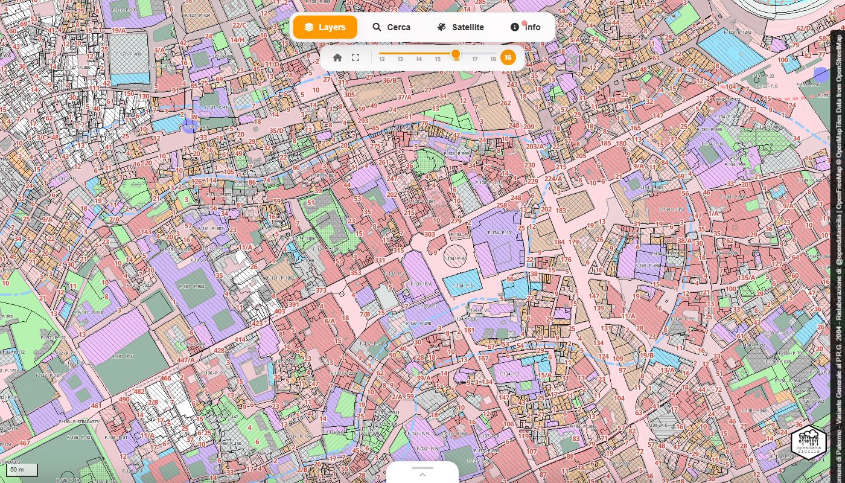Click the opendatasicilia hexagon logo
Viewport: 845px width, 483px height.
[x=808, y=443]
